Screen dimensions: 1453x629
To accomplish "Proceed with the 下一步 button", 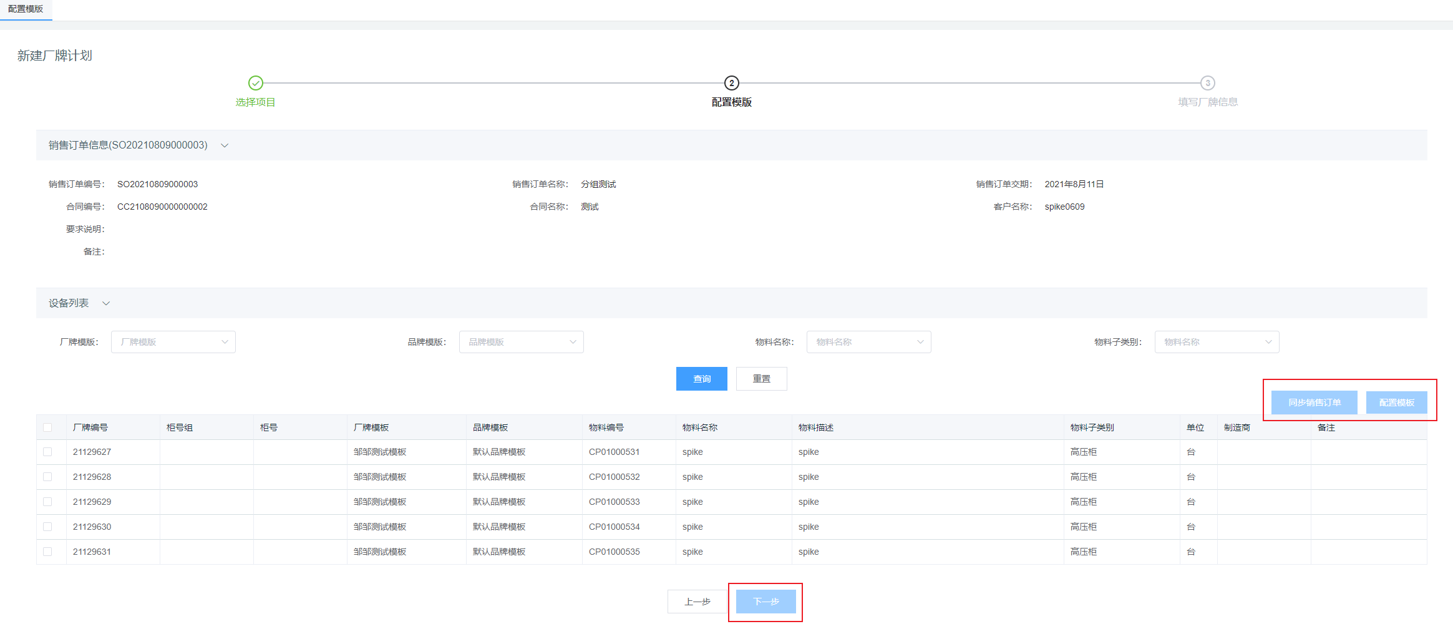I will pyautogui.click(x=765, y=602).
